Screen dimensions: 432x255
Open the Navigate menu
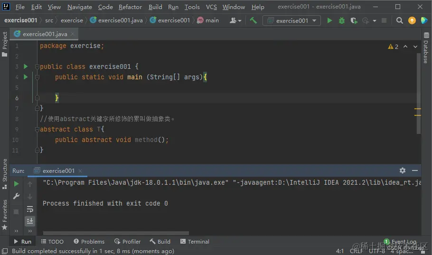(x=80, y=7)
